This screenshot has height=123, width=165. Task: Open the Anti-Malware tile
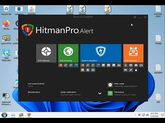click(x=46, y=53)
